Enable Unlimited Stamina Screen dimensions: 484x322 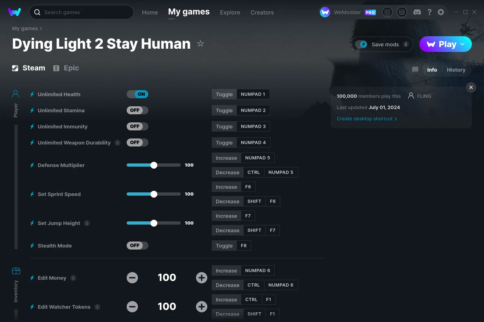coord(137,110)
